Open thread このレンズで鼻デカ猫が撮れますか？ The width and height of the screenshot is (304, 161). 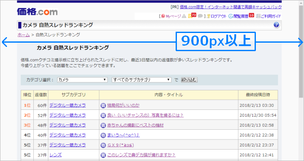141,155
